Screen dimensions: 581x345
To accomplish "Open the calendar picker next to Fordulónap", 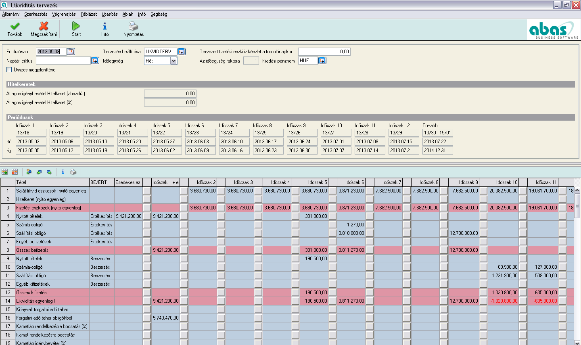I will pos(71,52).
